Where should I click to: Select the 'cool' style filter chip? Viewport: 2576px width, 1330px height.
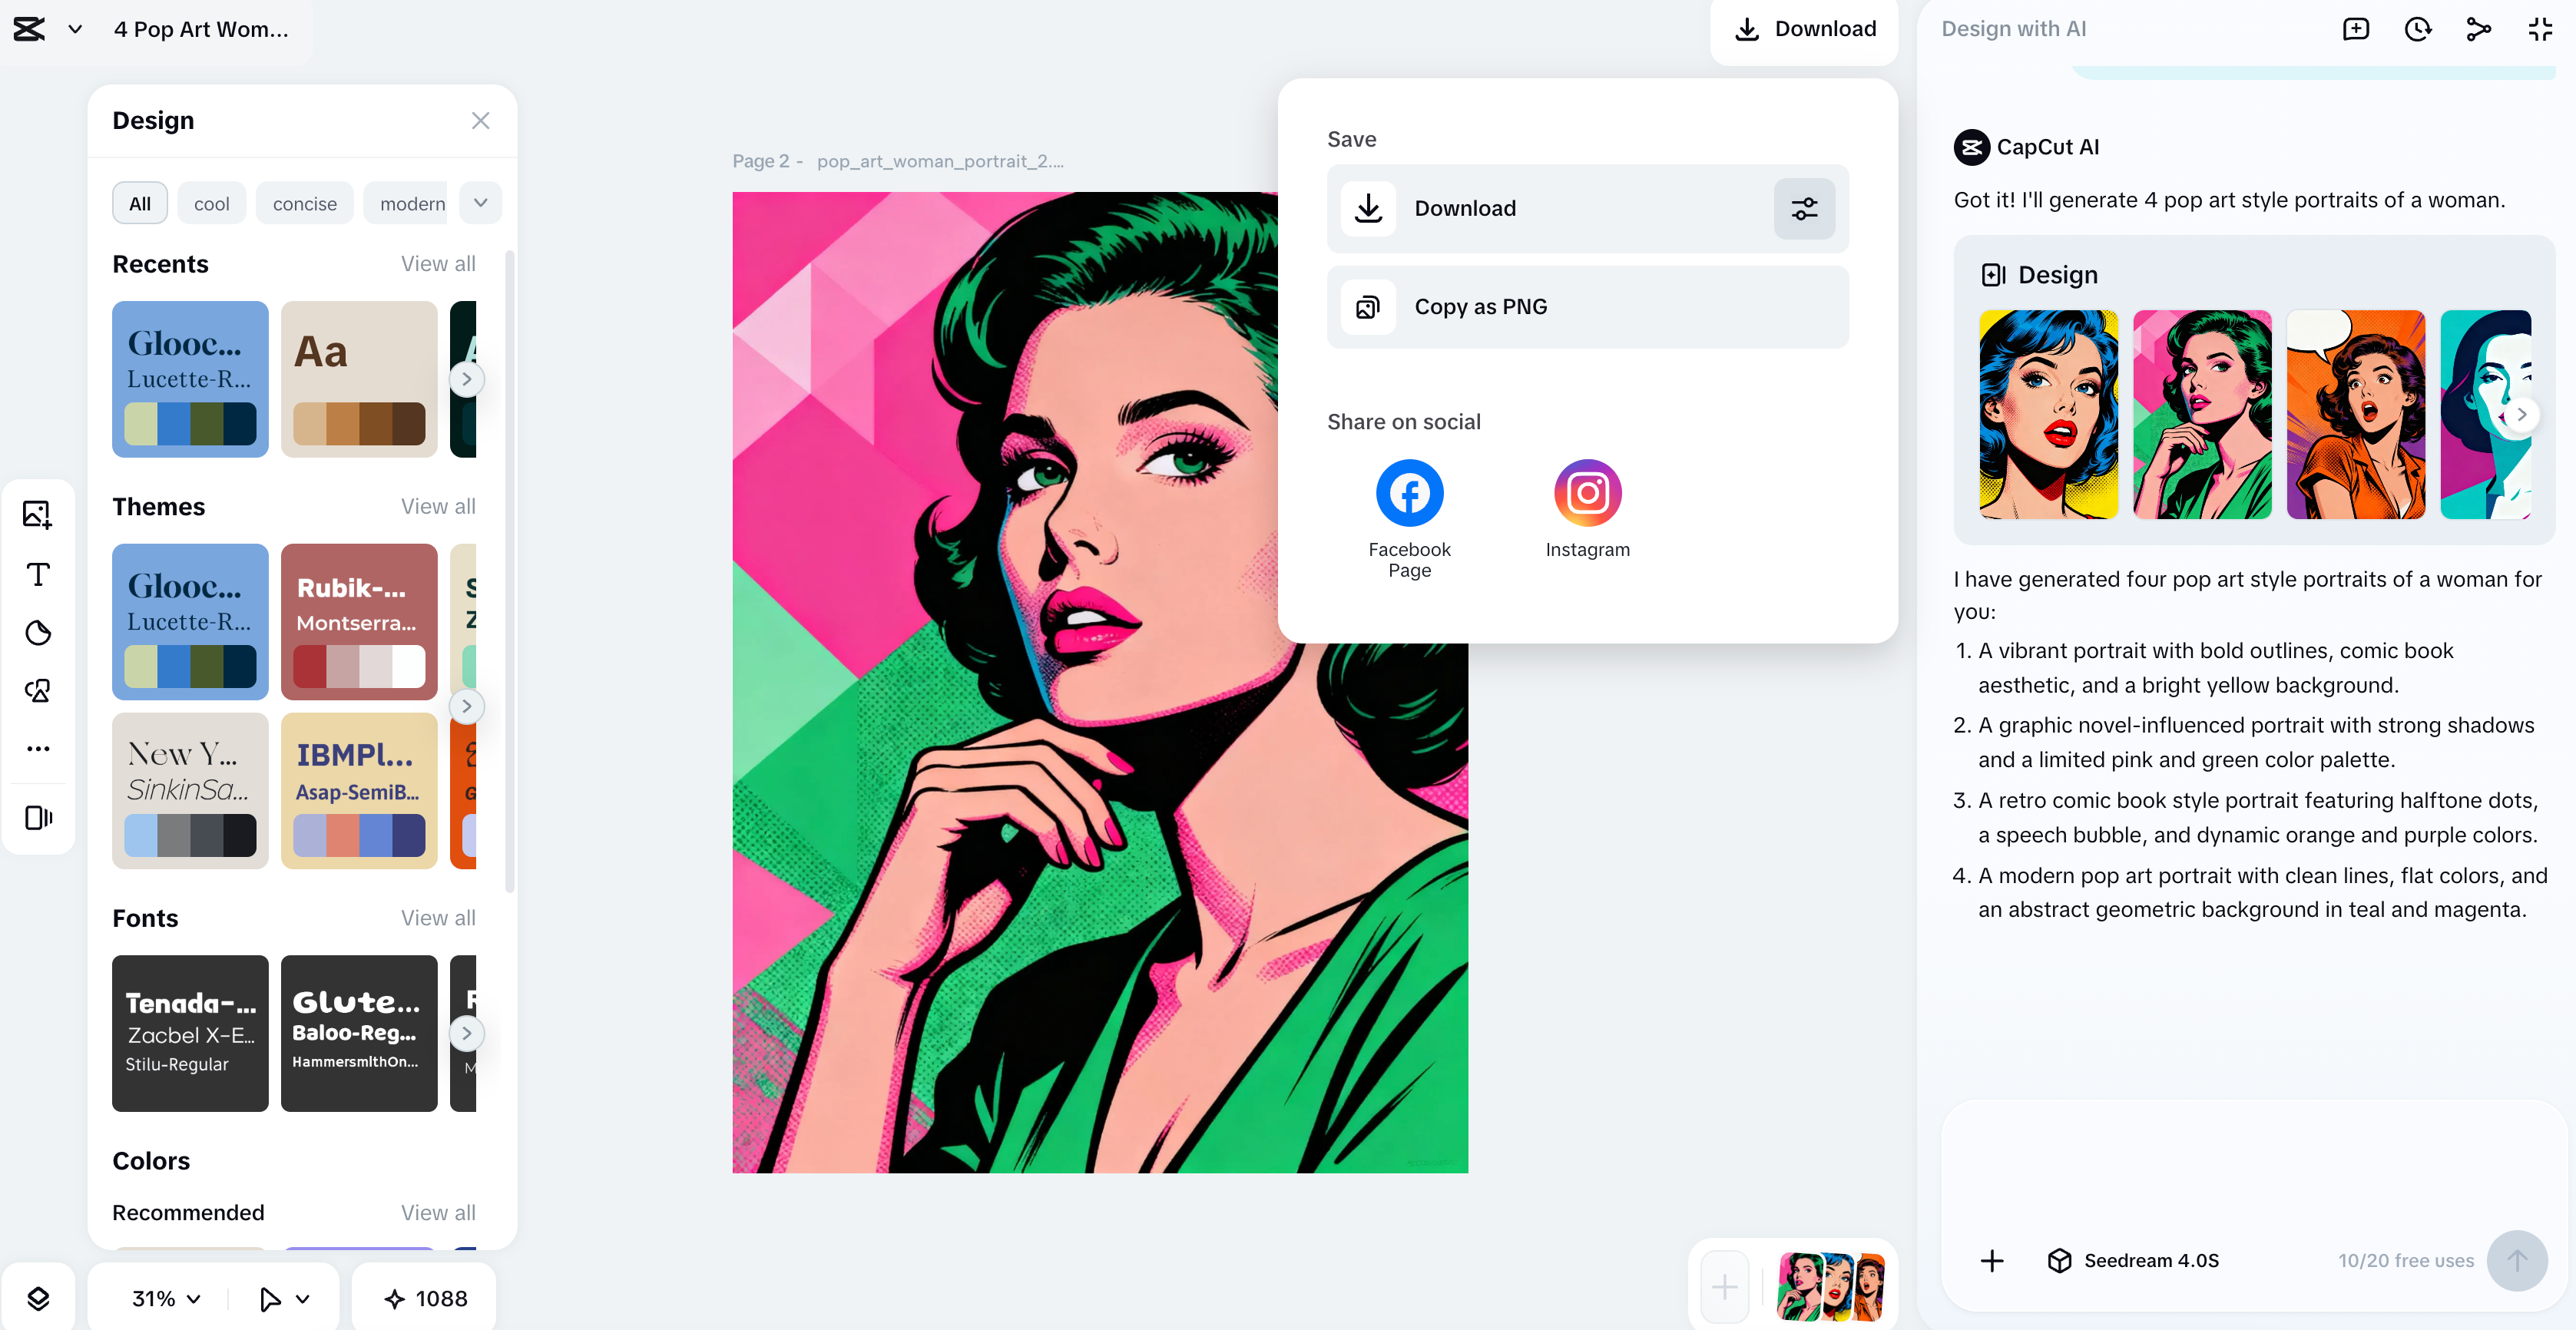pyautogui.click(x=211, y=202)
